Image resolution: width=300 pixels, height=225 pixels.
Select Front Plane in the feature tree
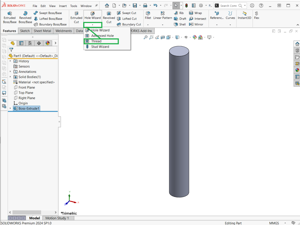point(27,87)
